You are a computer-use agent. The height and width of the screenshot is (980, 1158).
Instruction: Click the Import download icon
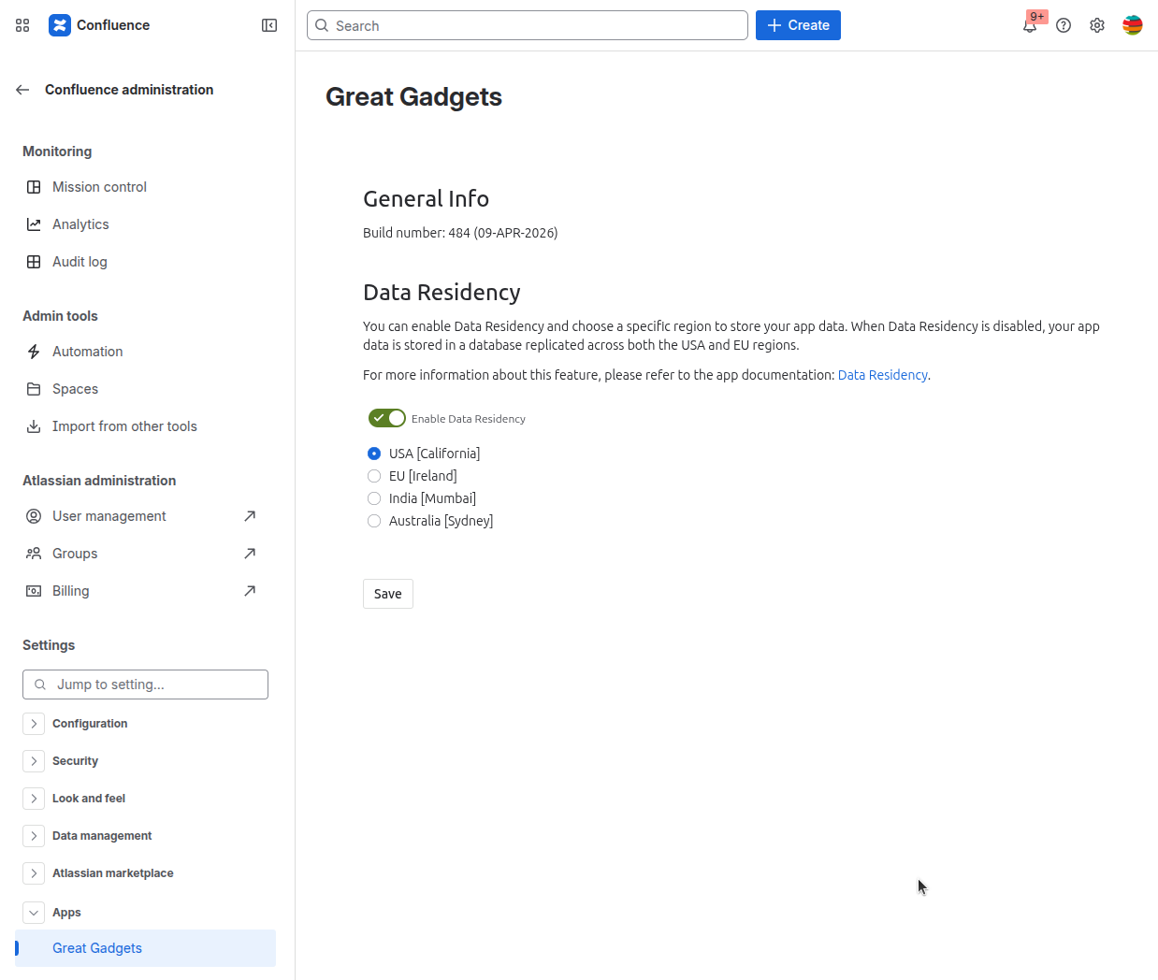pyautogui.click(x=34, y=426)
